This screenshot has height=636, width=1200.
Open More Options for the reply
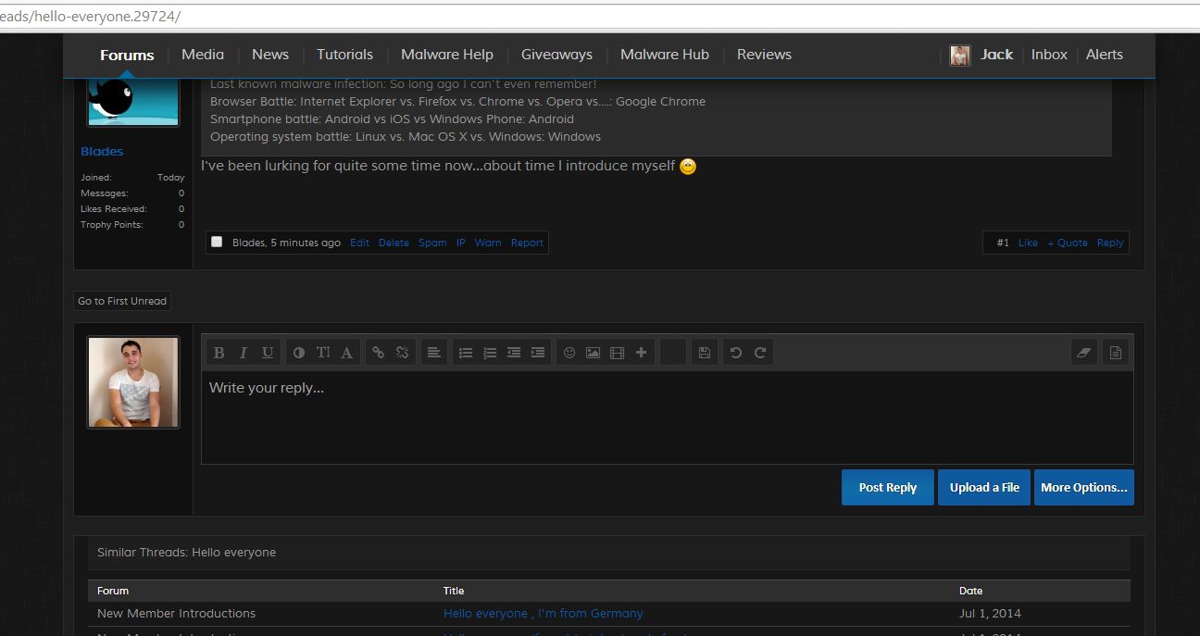tap(1084, 488)
